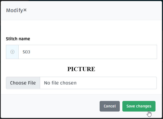Screen dimensions: 163x119
Task: Click the blank header area right of Modify
Action: [93, 10]
